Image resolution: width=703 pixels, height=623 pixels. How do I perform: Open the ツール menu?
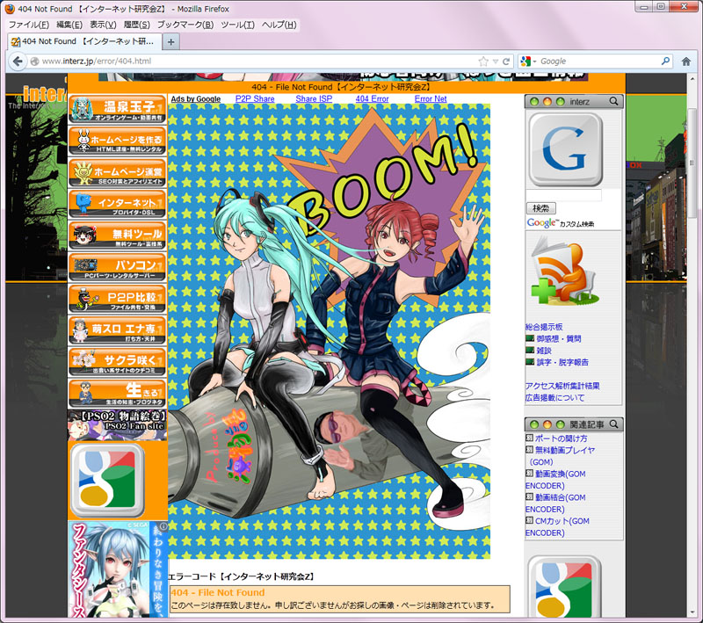[237, 25]
